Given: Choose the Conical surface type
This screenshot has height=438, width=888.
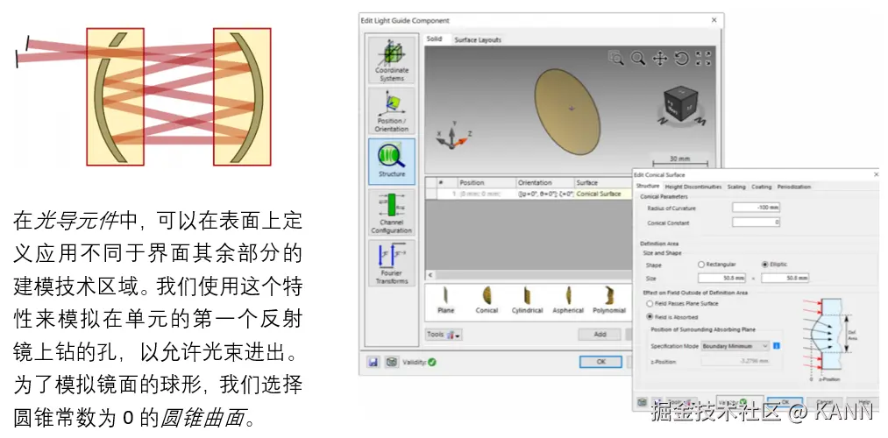Looking at the screenshot, I should [487, 300].
